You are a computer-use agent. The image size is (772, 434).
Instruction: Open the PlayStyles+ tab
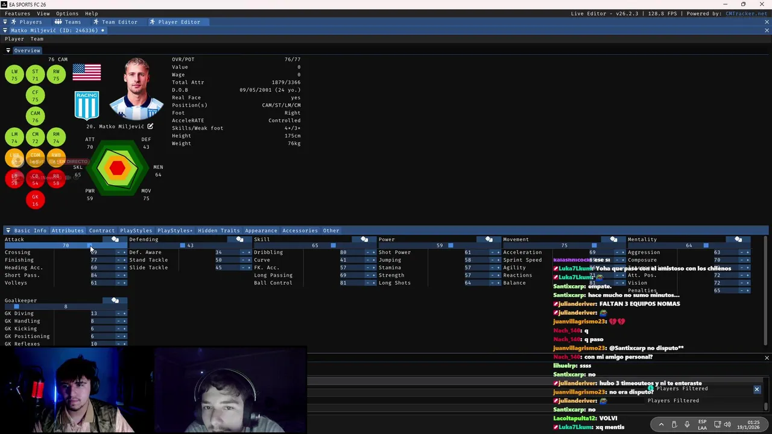(175, 230)
